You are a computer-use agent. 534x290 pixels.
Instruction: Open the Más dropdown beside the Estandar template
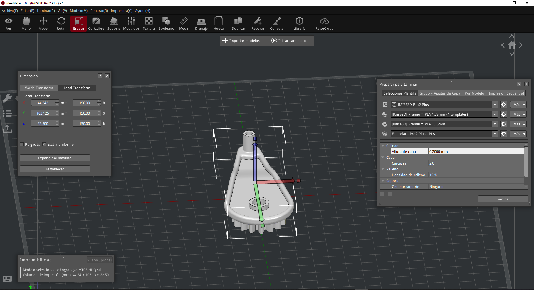tap(518, 134)
